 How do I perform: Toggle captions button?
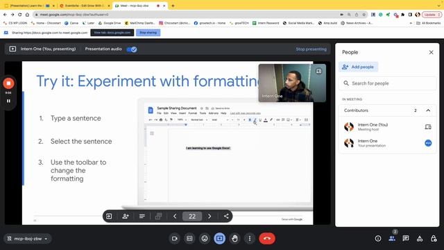point(189,239)
